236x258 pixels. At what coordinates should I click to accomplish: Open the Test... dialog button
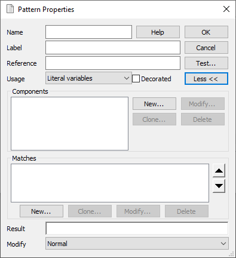coord(206,63)
